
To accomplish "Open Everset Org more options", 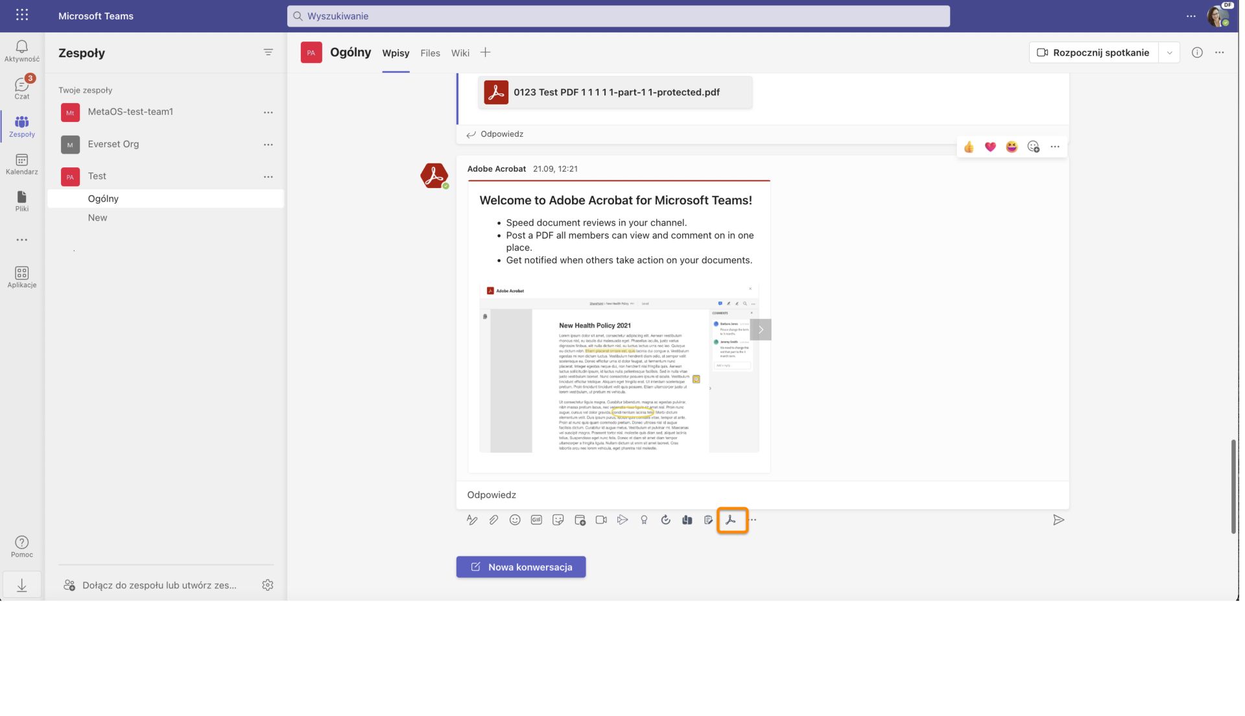I will pos(268,145).
